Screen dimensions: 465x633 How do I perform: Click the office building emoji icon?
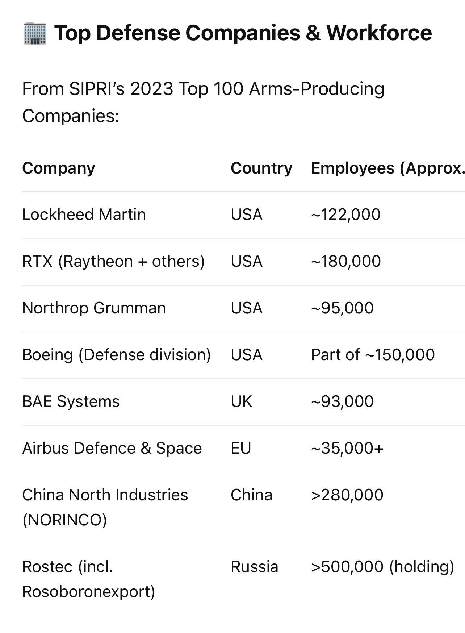[x=35, y=33]
